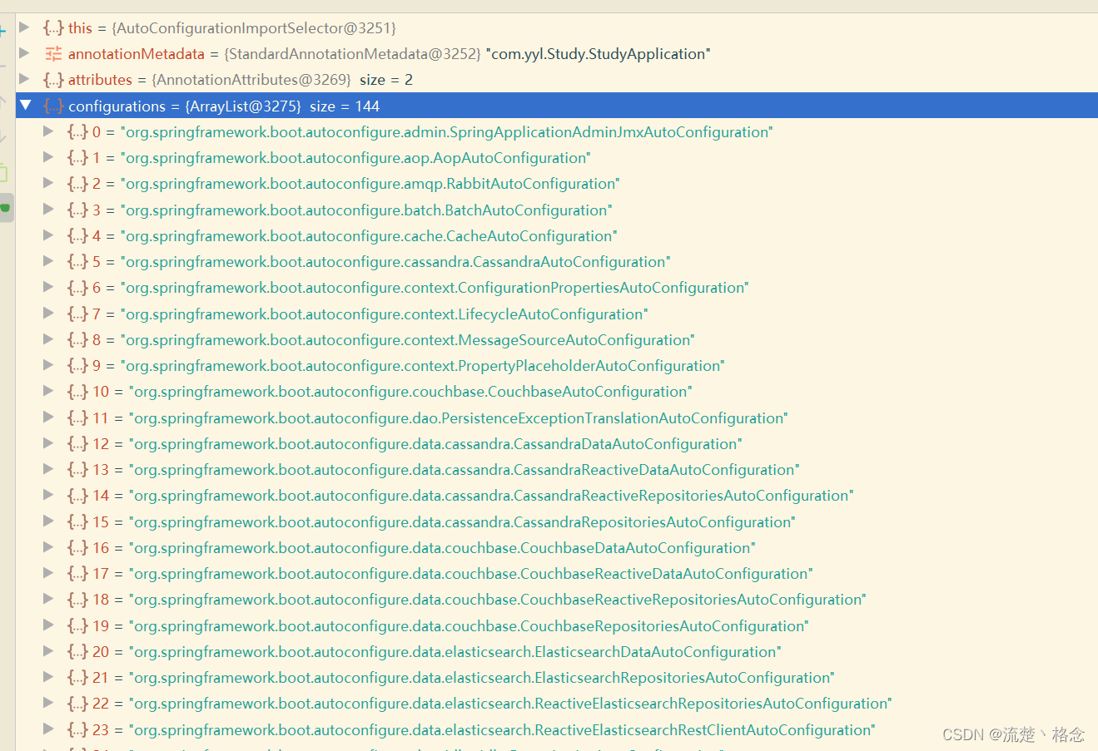The height and width of the screenshot is (751, 1098).
Task: Select the context.ConfigurationPropertiesAutoConfiguration string value
Action: [435, 288]
